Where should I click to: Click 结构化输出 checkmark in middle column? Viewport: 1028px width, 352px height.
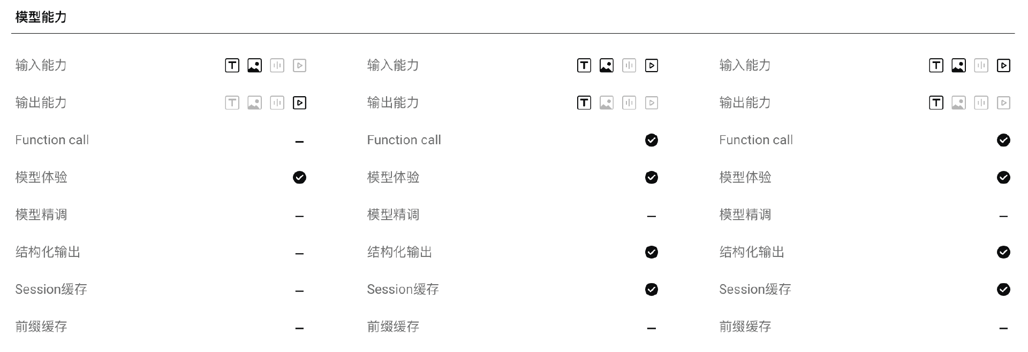point(651,252)
